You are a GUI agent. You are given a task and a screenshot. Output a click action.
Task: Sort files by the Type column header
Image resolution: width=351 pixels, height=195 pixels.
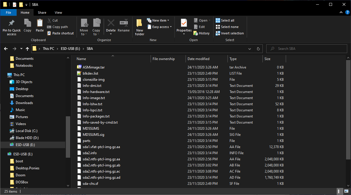(245, 59)
